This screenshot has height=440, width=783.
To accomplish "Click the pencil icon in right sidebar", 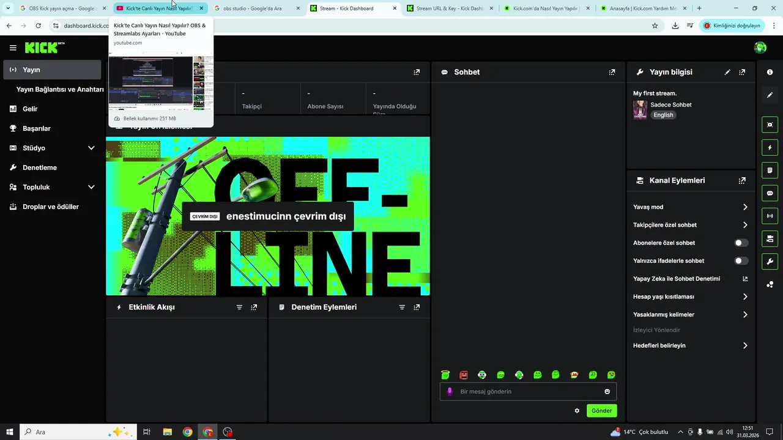I will (x=770, y=95).
